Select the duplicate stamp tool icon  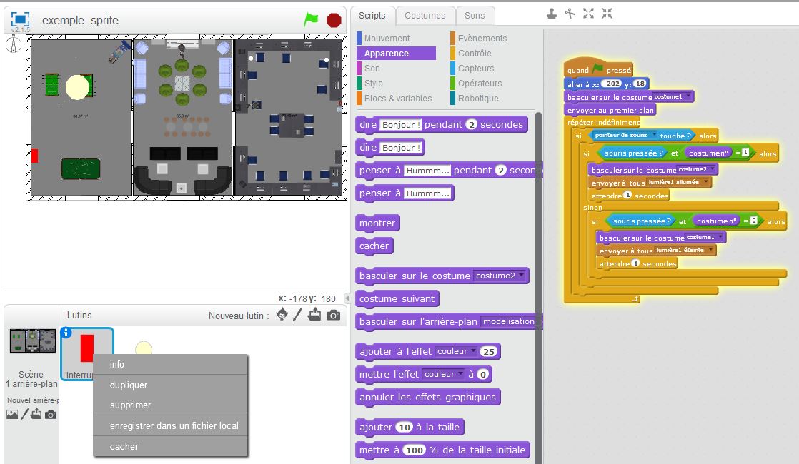[x=552, y=13]
